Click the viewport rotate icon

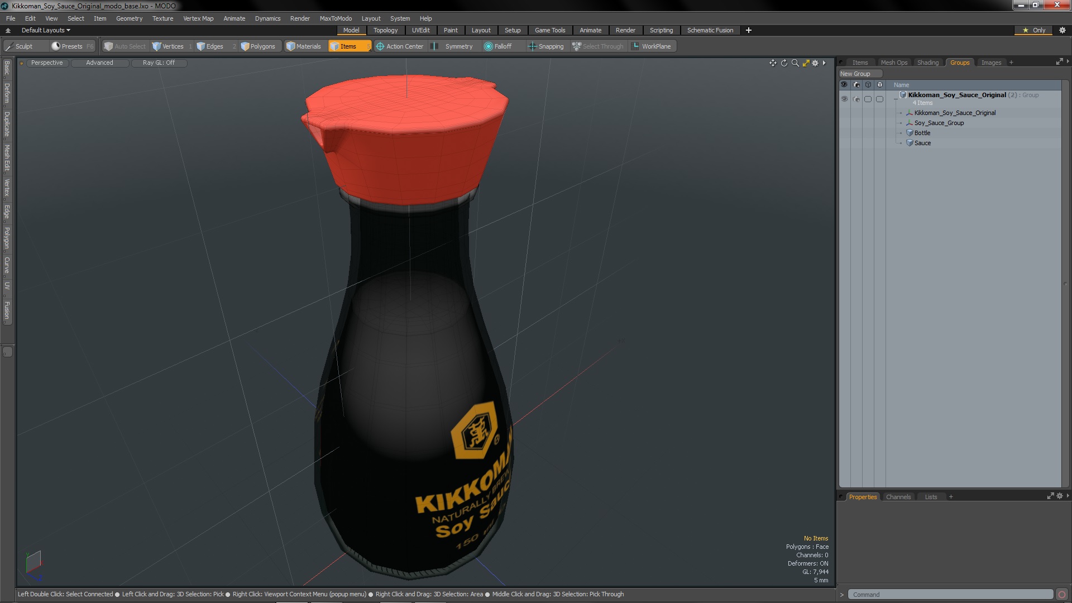click(784, 63)
